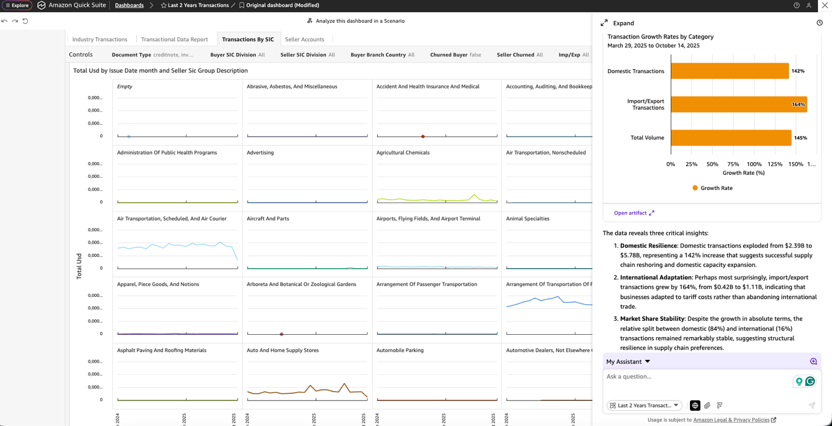Toggle the web search globe button

coord(695,406)
